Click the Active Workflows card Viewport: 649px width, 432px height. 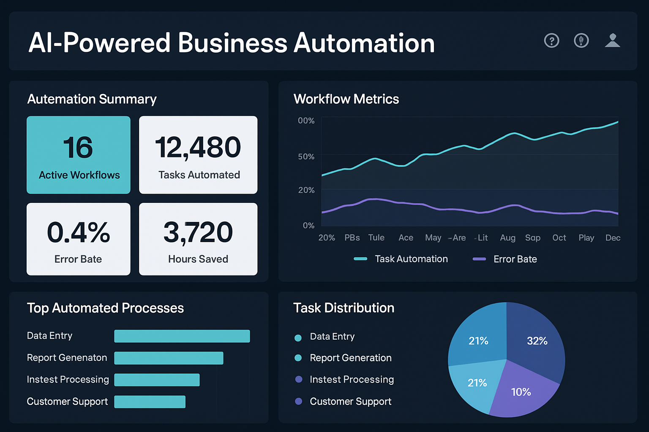(79, 155)
